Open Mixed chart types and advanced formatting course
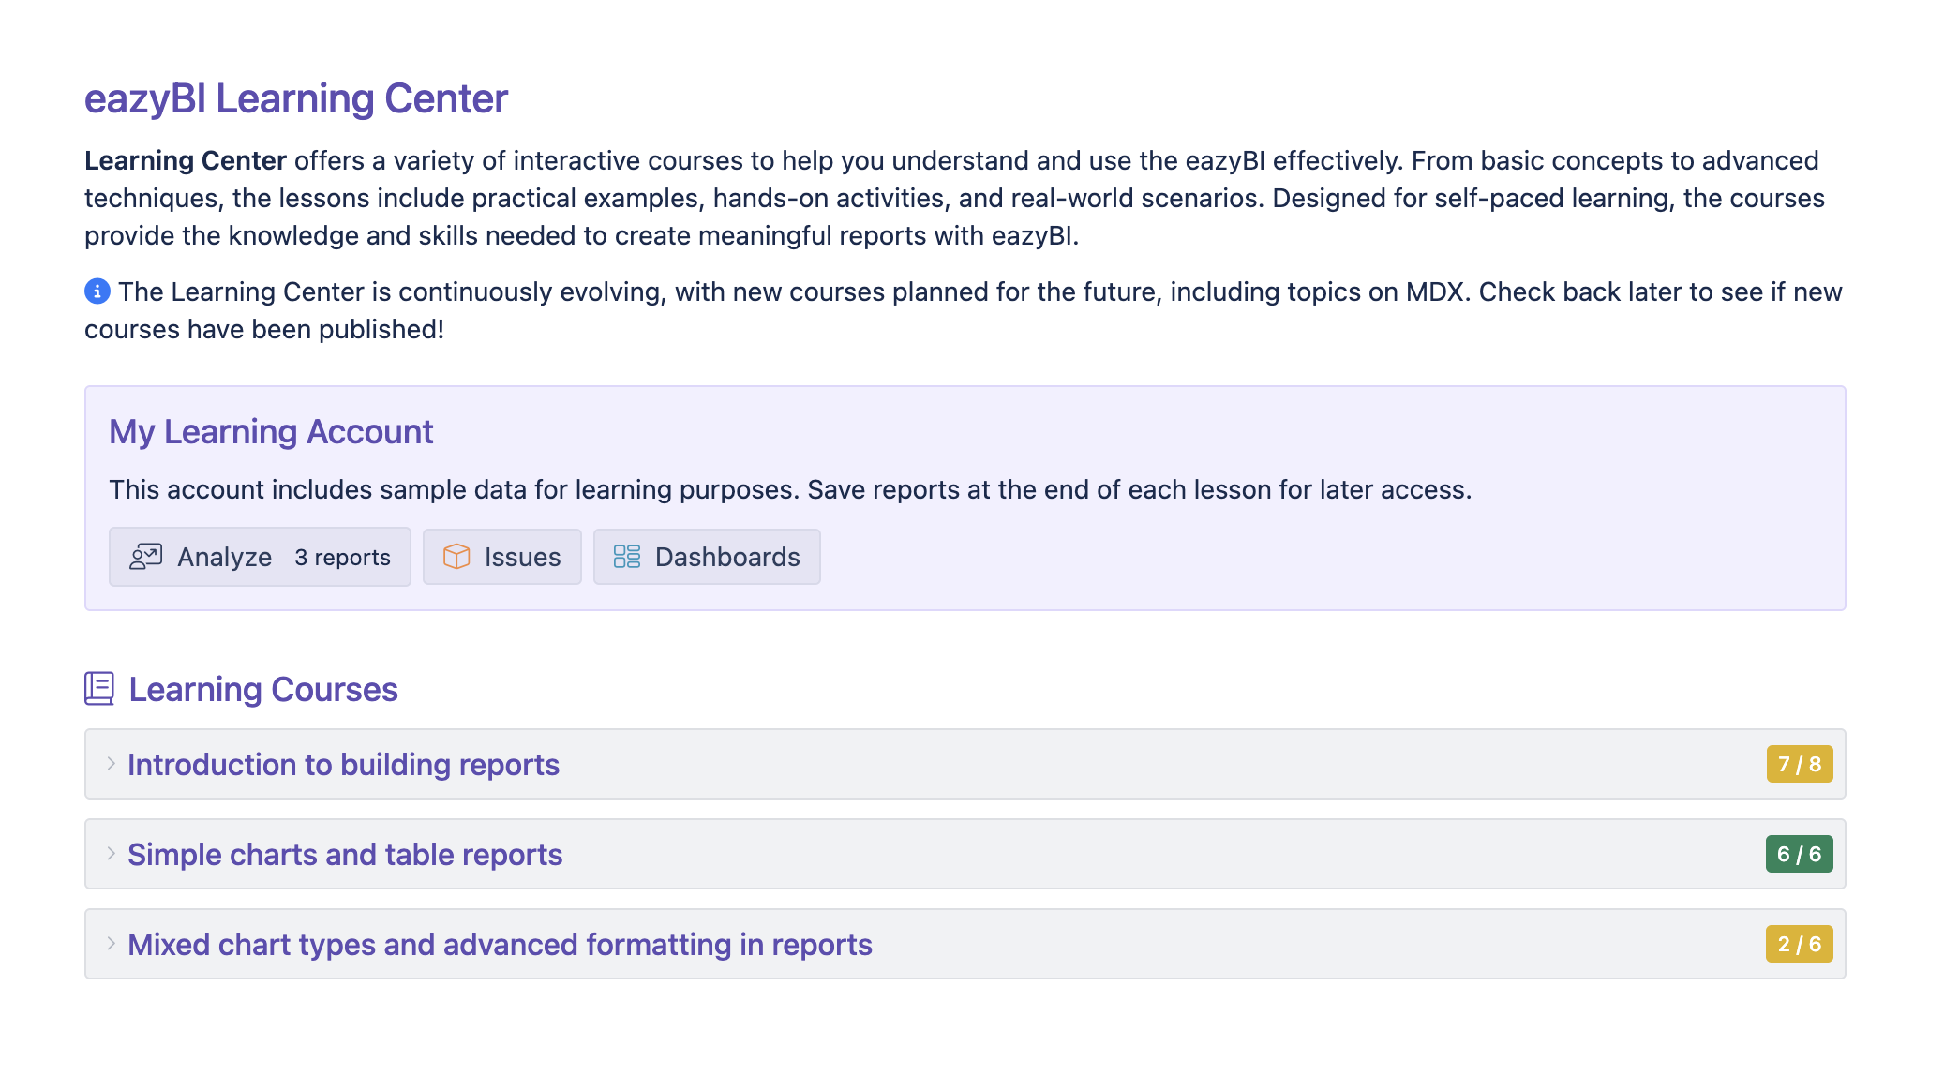 pyautogui.click(x=500, y=945)
